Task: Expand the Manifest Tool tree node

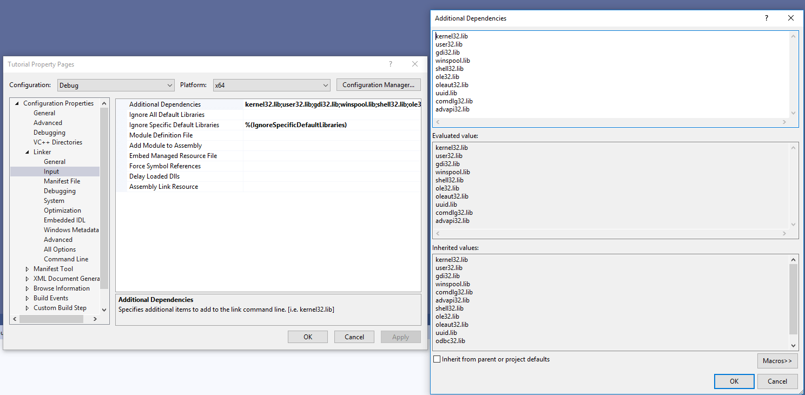Action: [28, 268]
